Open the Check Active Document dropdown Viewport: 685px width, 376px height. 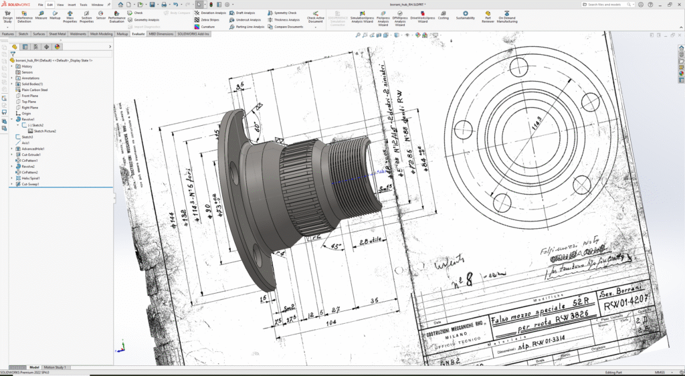316,27
